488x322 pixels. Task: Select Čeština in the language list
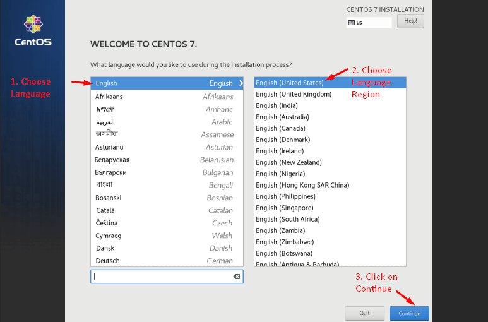167,223
